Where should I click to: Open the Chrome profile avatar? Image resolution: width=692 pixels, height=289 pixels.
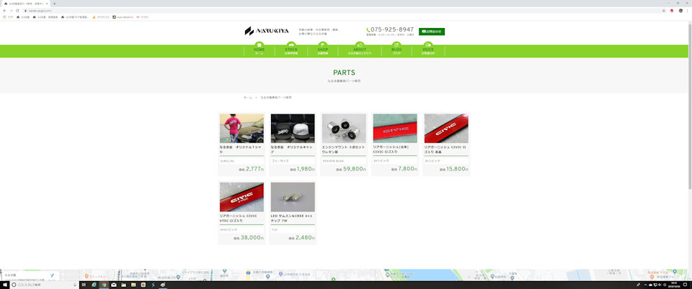click(680, 11)
